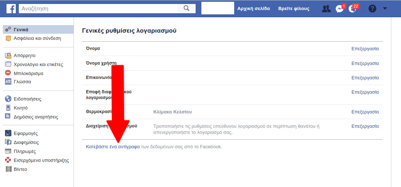401x187 pixels.
Task: Click Κατεβάστε ένα αντίγραφο link
Action: 113,147
